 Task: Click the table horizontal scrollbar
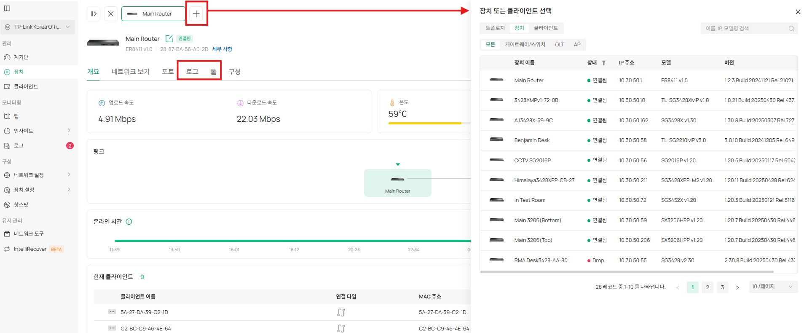[x=627, y=272]
